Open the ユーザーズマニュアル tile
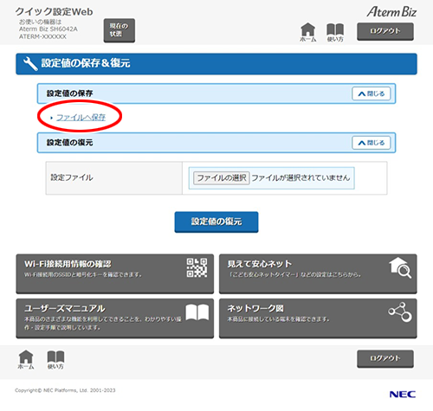433x411 pixels. [x=115, y=318]
